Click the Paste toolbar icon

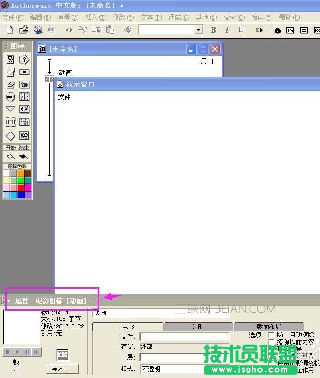(x=110, y=30)
